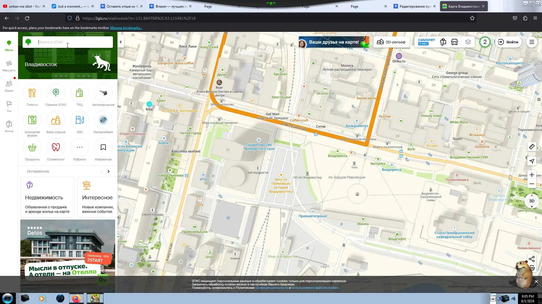The image size is (542, 304).
Task: Toggle the 3D tilt view button
Action: [x=532, y=201]
